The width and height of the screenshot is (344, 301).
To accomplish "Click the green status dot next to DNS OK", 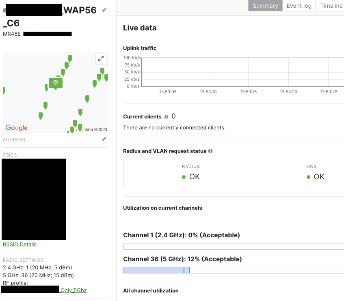I will pyautogui.click(x=309, y=177).
